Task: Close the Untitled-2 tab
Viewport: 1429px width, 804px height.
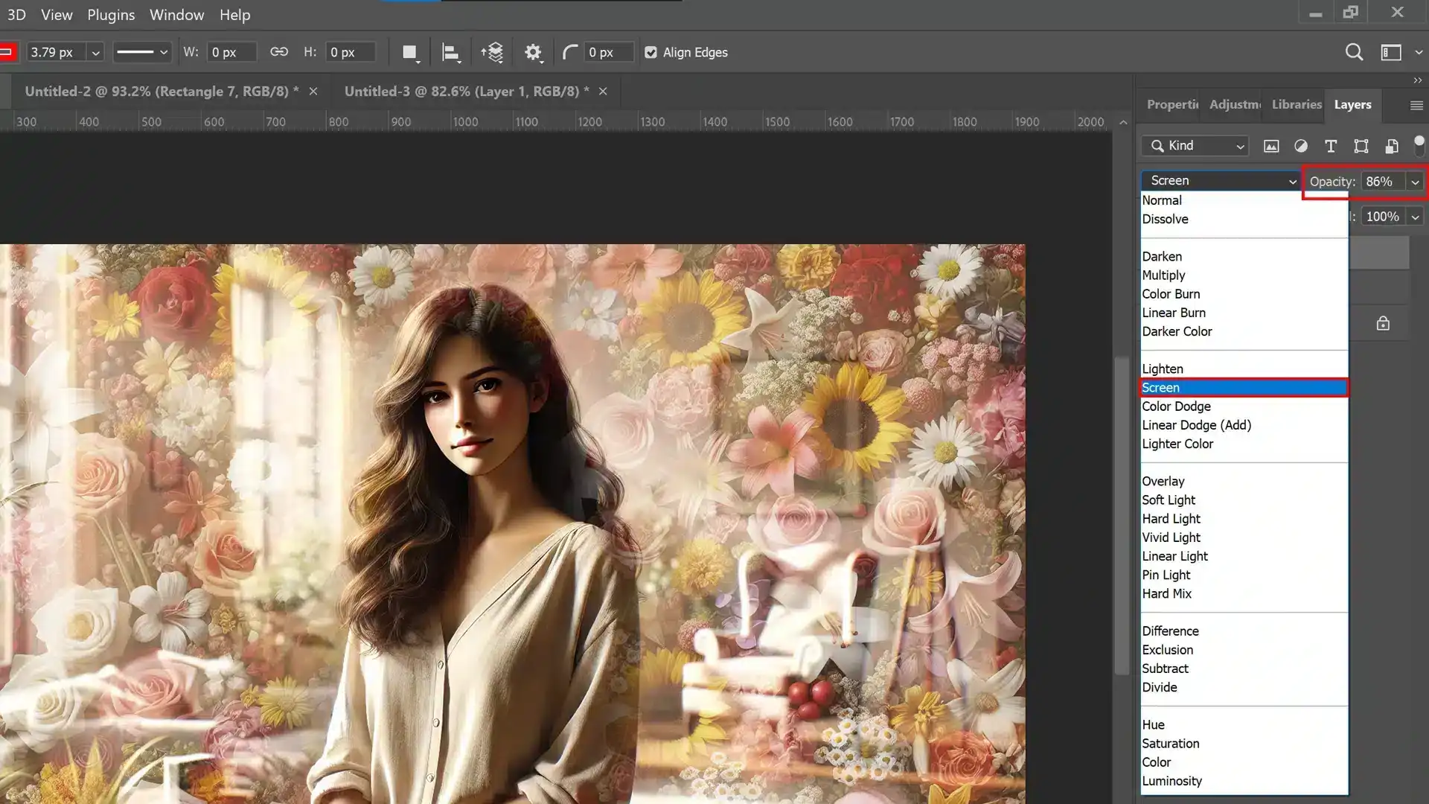Action: coord(313,92)
